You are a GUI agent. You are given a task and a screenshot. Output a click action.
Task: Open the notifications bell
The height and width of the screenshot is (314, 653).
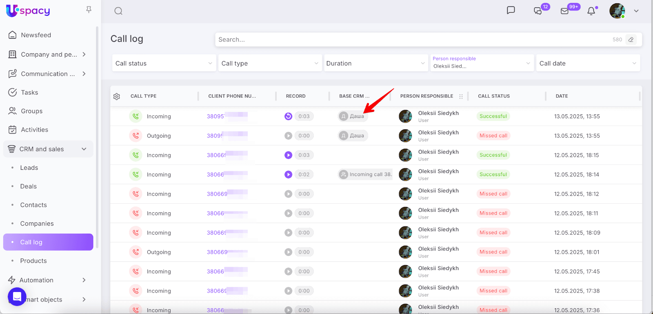591,11
